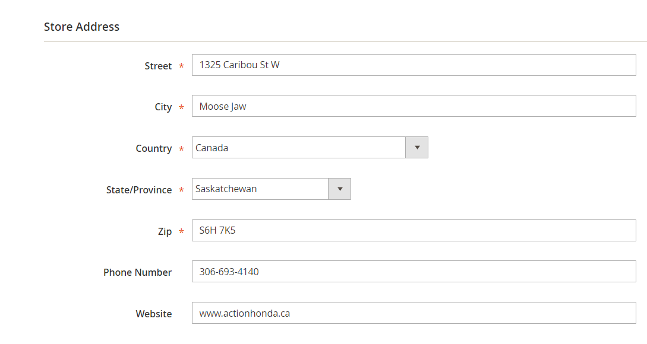Click the required asterisk beside Street

tap(181, 66)
